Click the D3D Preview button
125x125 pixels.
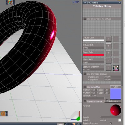click(x=112, y=101)
